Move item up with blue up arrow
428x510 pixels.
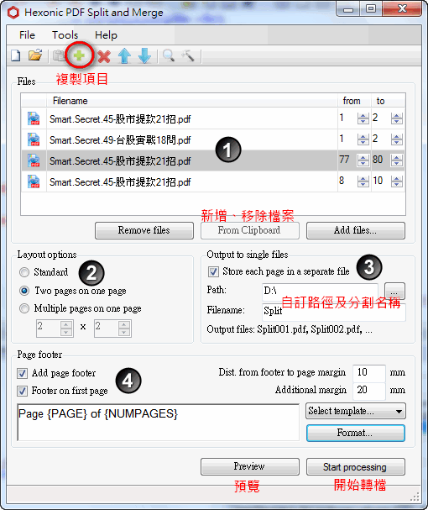(124, 56)
